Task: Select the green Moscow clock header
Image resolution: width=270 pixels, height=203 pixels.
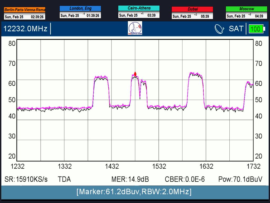Action: (x=246, y=9)
